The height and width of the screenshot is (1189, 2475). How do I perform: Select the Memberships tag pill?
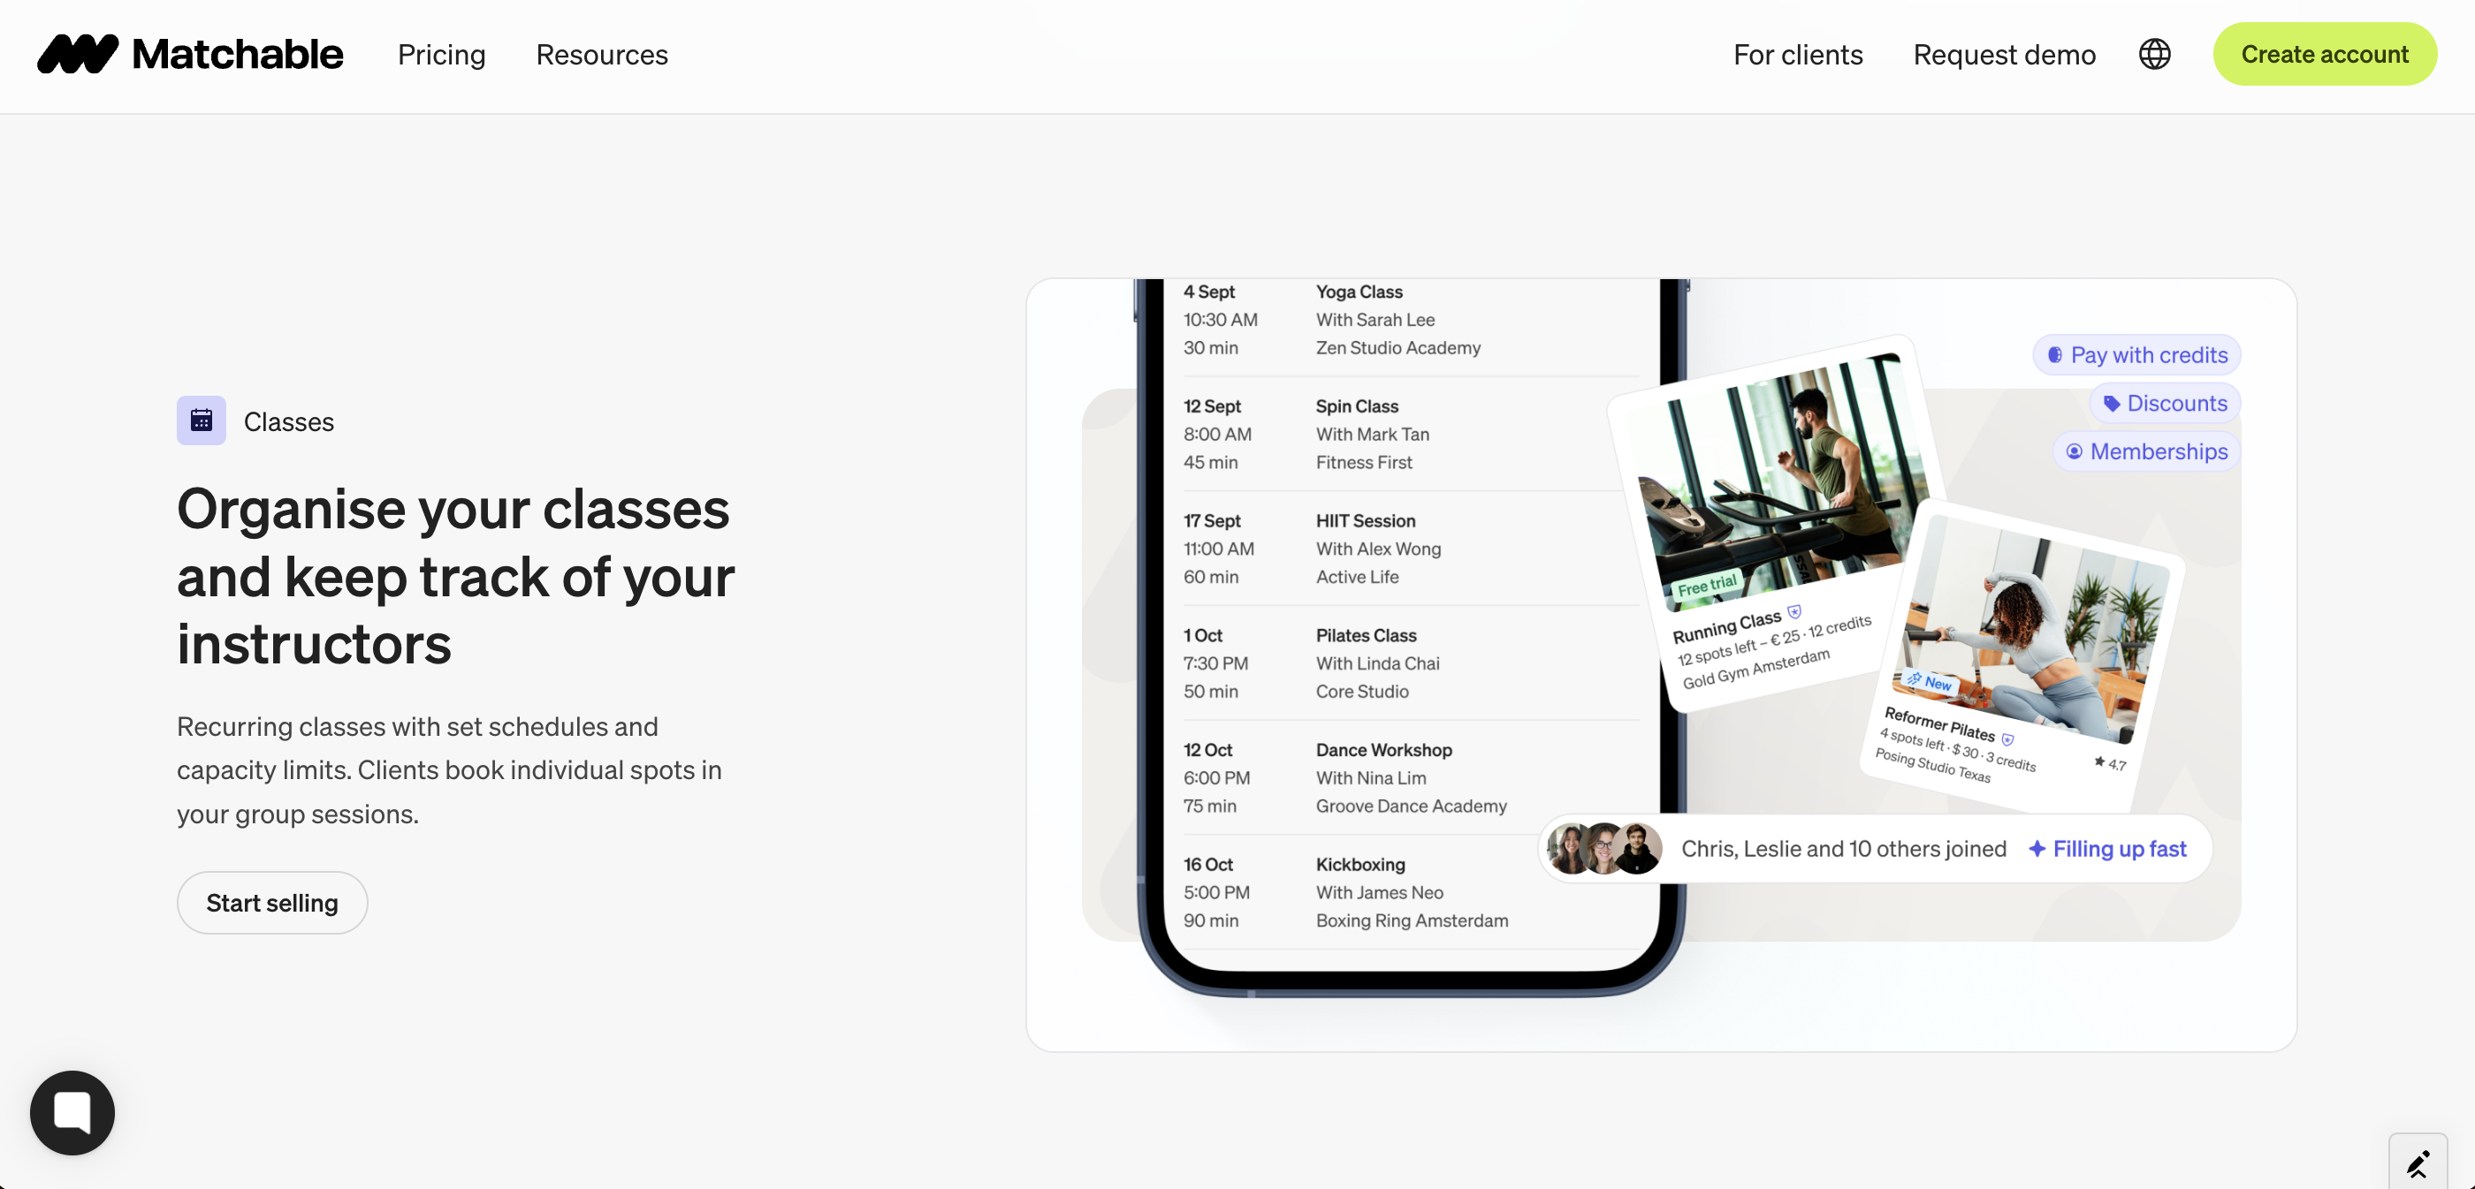[2146, 451]
